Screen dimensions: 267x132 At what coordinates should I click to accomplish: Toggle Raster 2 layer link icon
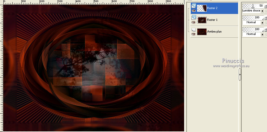pos(265,6)
